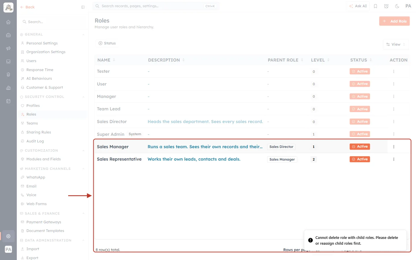Focus the global search records field
The height and width of the screenshot is (260, 416).
156,6
